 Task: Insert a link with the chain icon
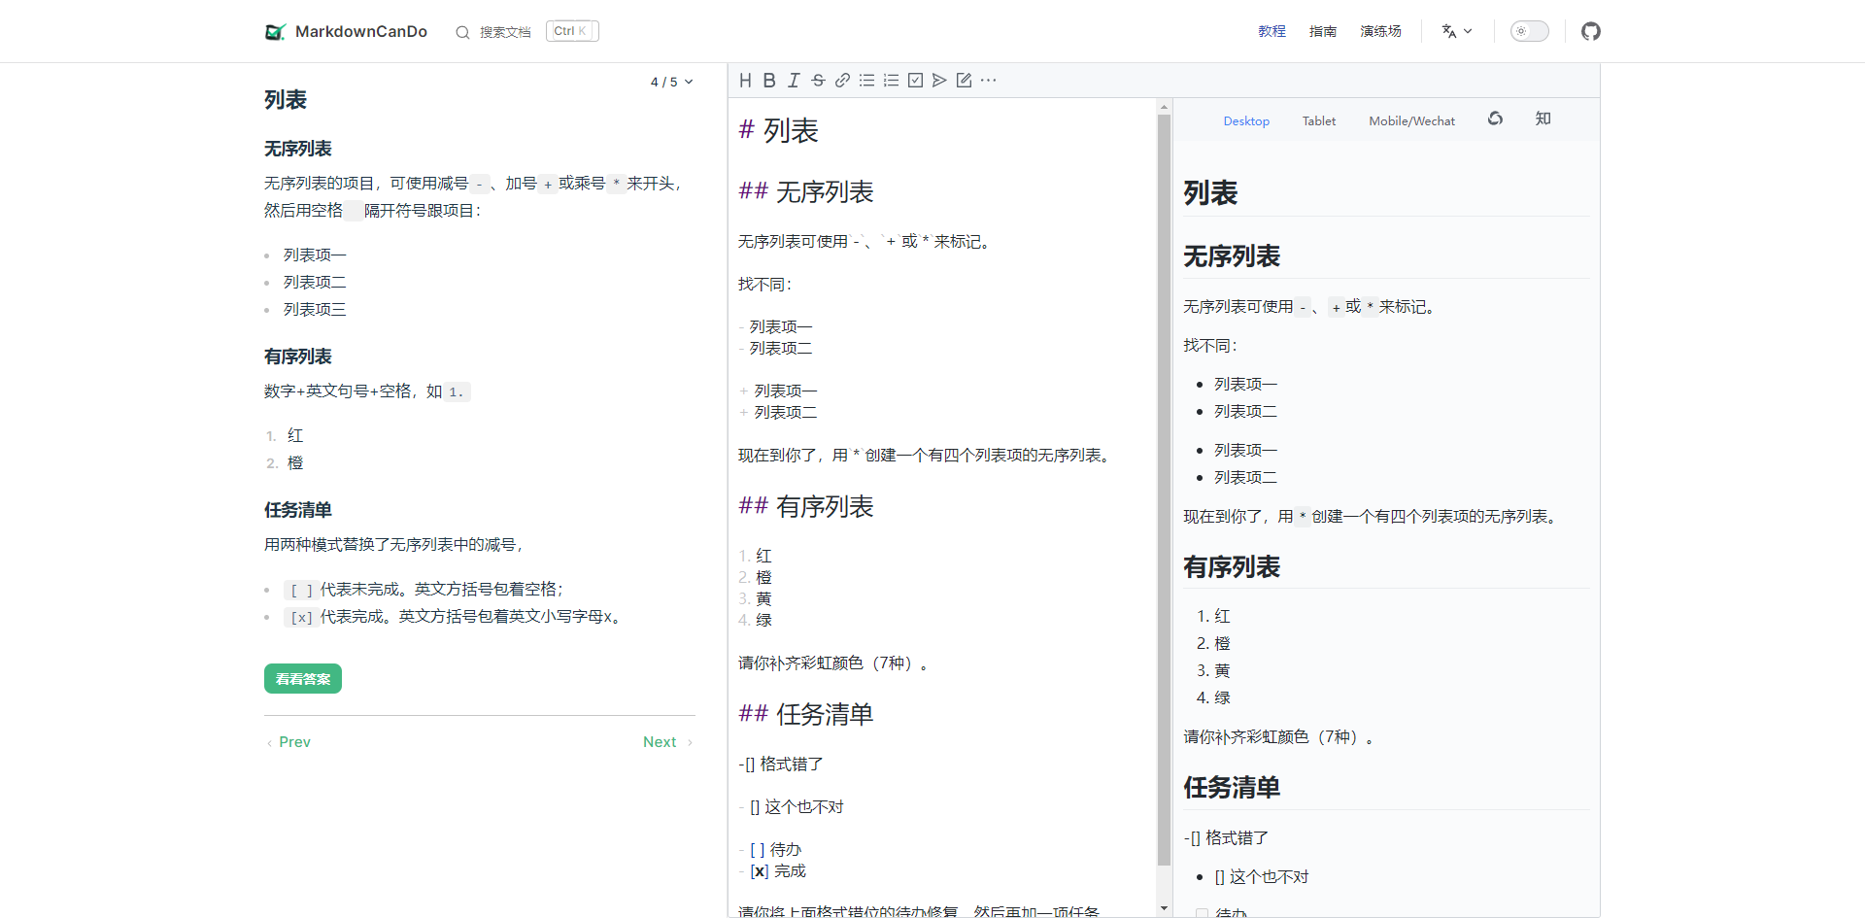click(x=842, y=81)
